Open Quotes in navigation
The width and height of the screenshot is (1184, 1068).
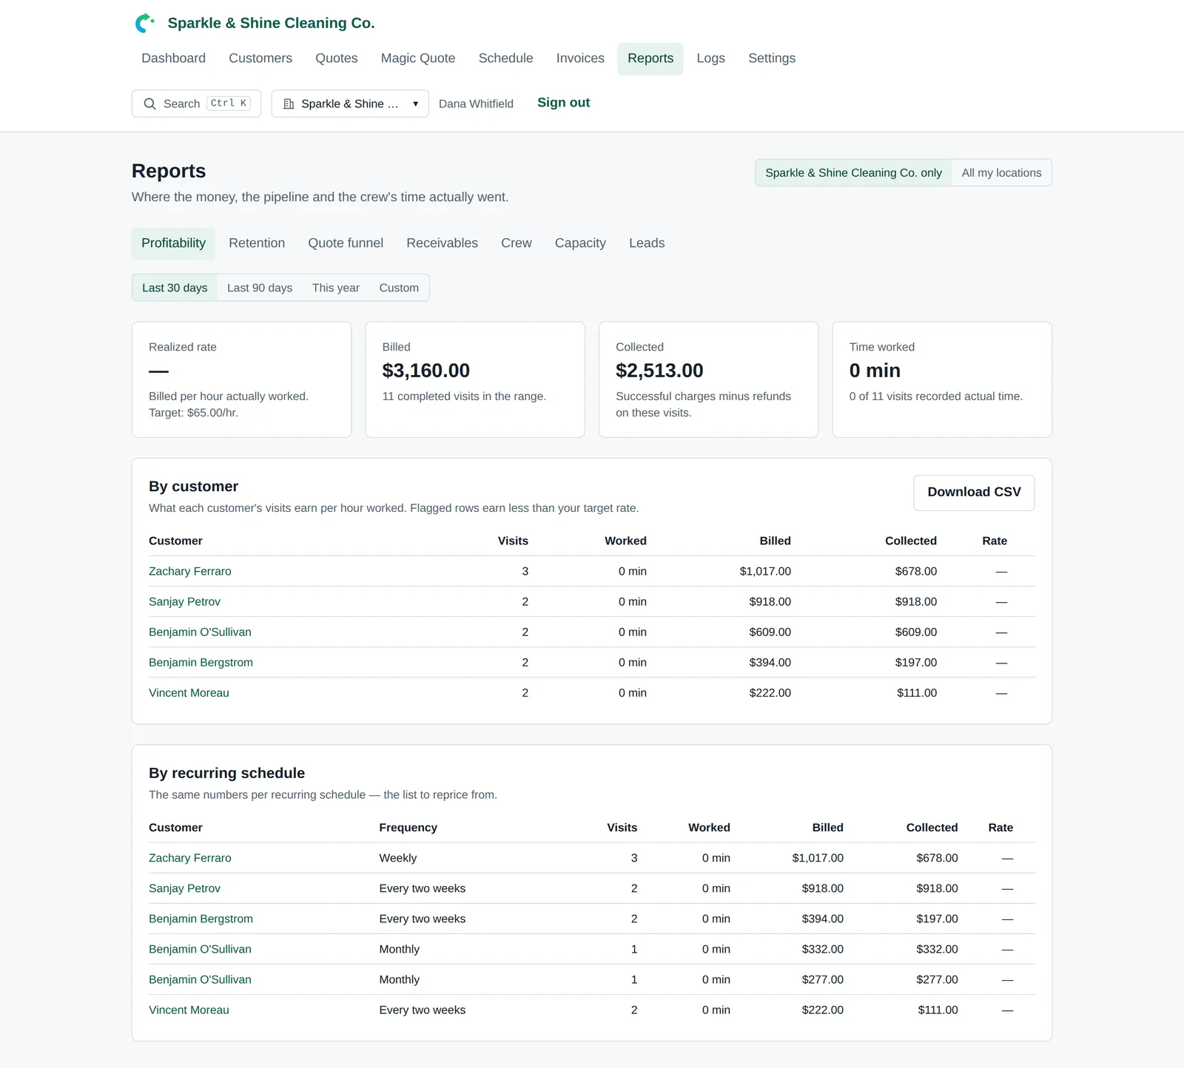[x=337, y=58]
